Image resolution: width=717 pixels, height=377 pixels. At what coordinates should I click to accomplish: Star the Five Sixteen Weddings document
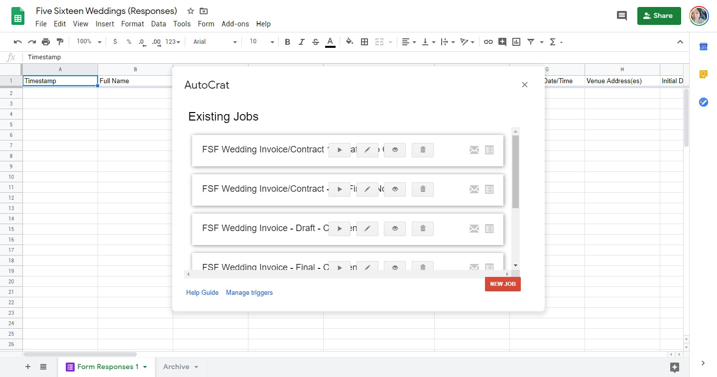click(x=191, y=11)
